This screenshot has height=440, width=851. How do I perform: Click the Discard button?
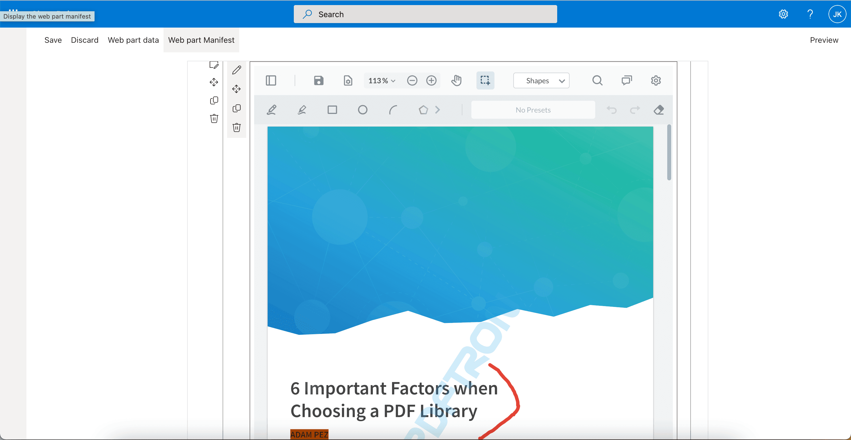[85, 40]
